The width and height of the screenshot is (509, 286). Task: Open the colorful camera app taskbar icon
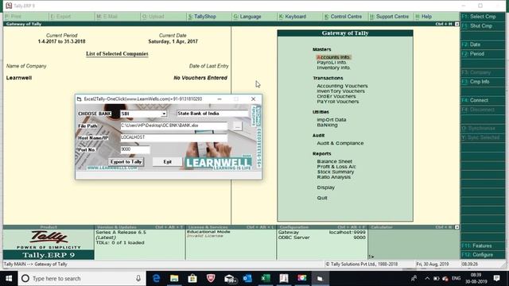point(302,279)
